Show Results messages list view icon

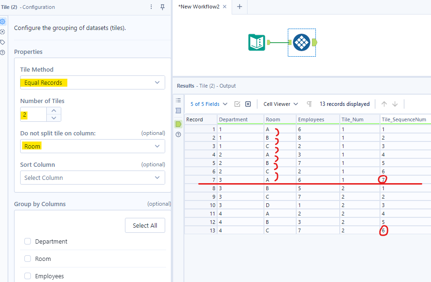point(178,100)
